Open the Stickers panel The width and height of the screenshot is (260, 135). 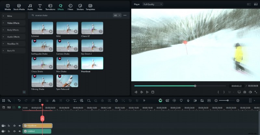(x=80, y=7)
